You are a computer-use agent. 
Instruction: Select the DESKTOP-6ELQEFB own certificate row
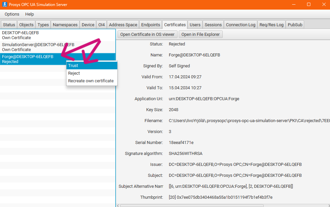pyautogui.click(x=58, y=35)
